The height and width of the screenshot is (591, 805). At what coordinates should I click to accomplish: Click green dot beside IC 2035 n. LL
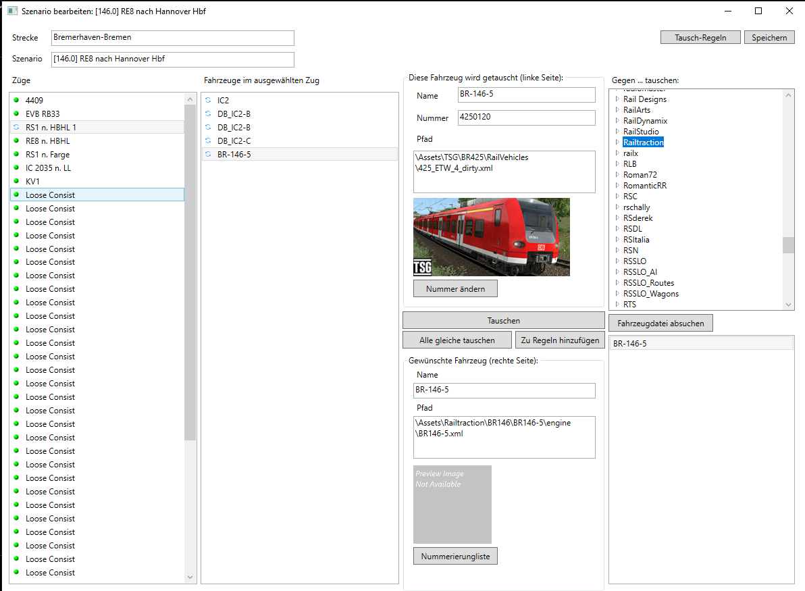[x=16, y=168]
